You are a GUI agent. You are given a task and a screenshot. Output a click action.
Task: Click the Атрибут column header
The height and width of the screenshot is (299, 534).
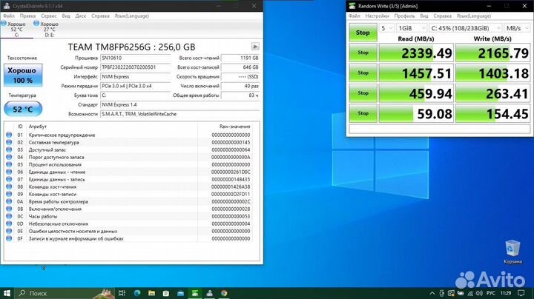pos(38,127)
